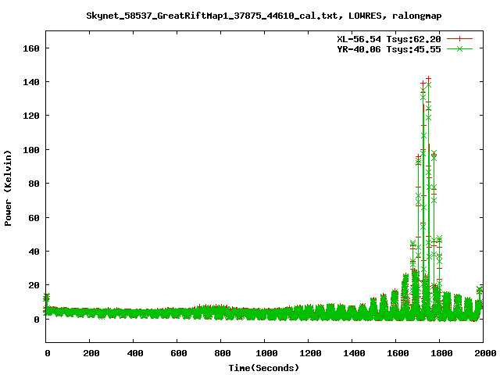Click the 1800 x-axis tick label
Screen dimensions: 500x375
(441, 353)
